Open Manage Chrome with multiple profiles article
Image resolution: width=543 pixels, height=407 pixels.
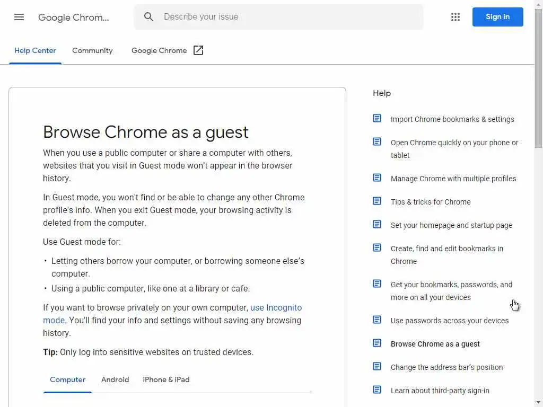click(x=453, y=179)
